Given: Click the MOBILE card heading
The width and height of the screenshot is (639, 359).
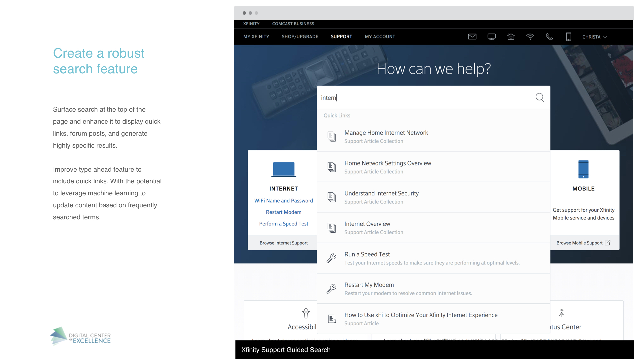Looking at the screenshot, I should coord(583,189).
